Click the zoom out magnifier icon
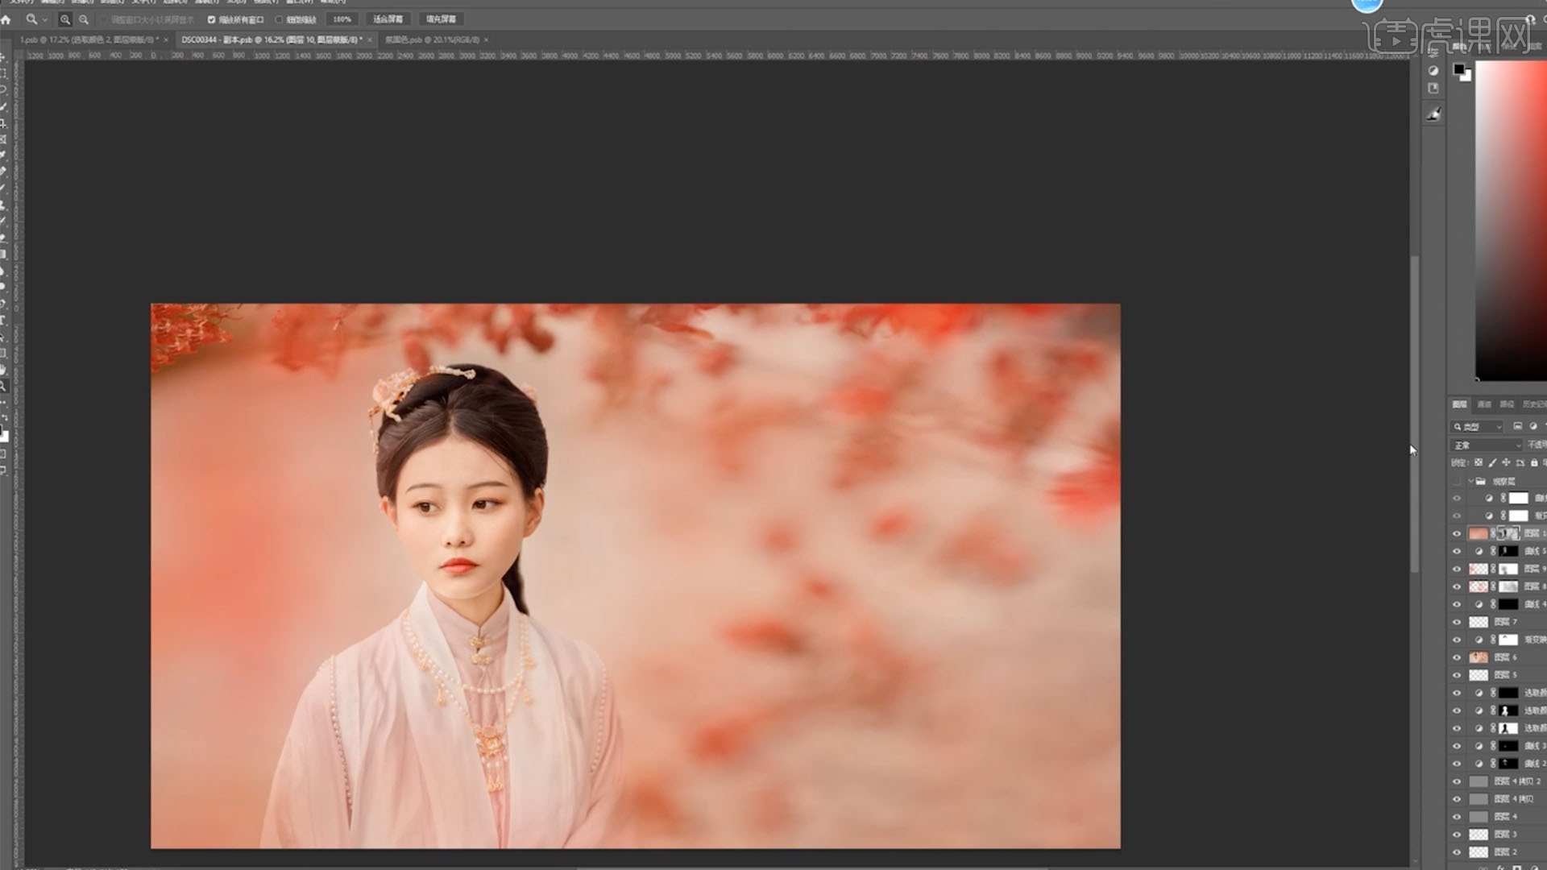Screen dimensions: 1547x870 pyautogui.click(x=84, y=19)
